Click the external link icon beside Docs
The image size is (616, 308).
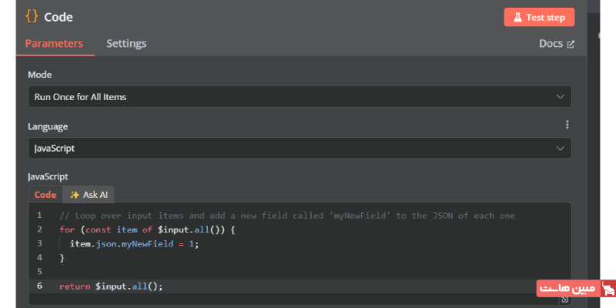[571, 44]
